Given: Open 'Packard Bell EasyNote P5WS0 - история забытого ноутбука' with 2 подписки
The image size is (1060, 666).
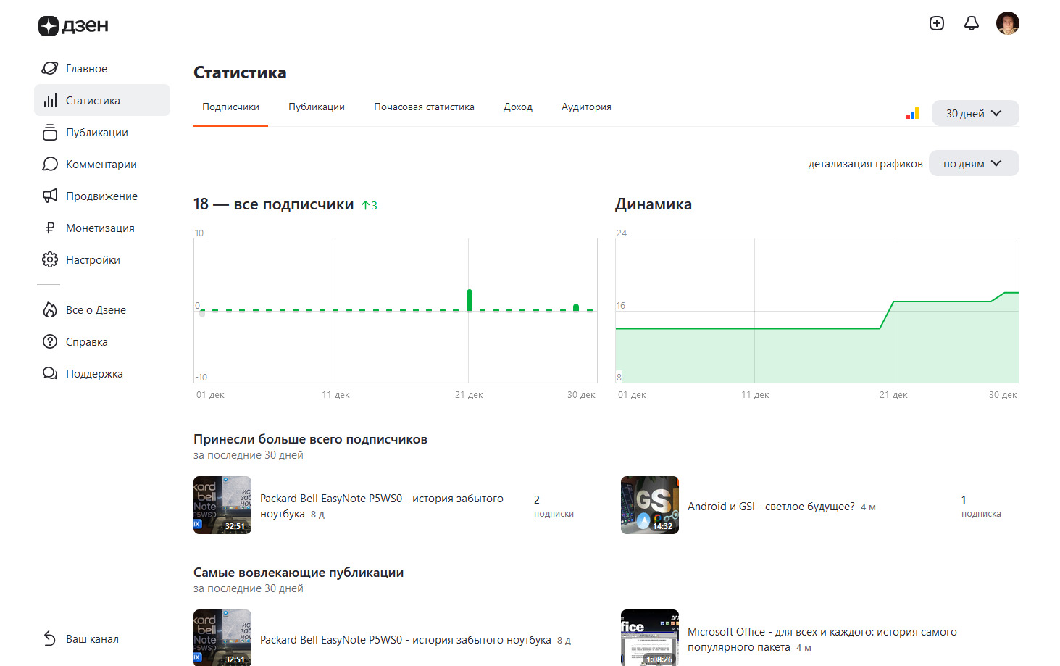Looking at the screenshot, I should pyautogui.click(x=382, y=506).
